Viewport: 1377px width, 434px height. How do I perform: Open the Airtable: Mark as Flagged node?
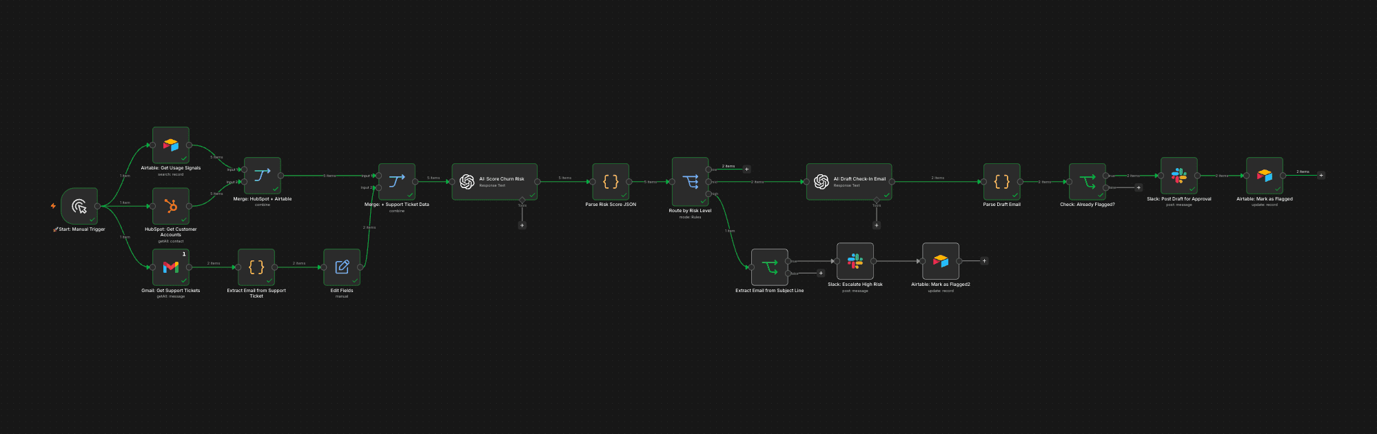click(x=1265, y=176)
